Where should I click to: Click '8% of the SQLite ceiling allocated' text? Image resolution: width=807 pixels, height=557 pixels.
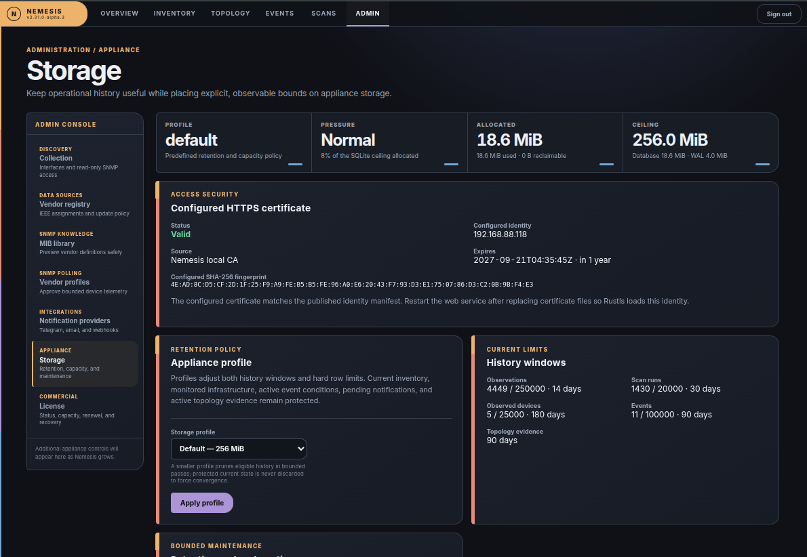370,156
